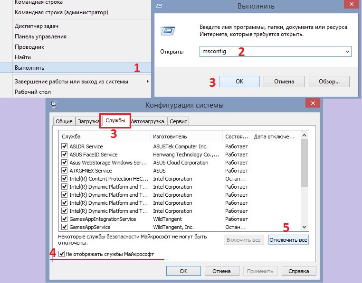Sort by the Дата отключения column header
362x283 pixels.
click(x=275, y=137)
